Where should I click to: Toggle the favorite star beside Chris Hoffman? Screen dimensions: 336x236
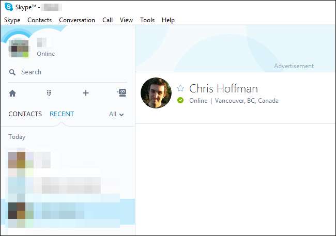click(x=180, y=88)
